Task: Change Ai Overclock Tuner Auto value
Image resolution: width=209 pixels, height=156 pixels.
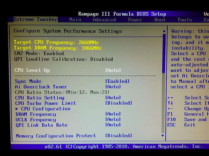Action: (x=113, y=87)
